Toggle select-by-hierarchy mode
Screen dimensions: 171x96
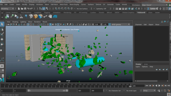tap(40, 9)
